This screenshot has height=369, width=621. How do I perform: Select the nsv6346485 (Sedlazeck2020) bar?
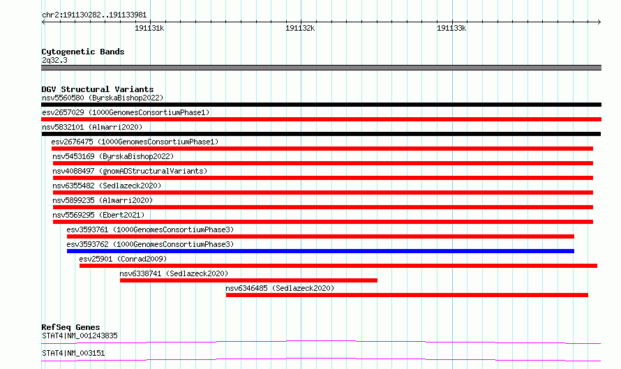(407, 295)
